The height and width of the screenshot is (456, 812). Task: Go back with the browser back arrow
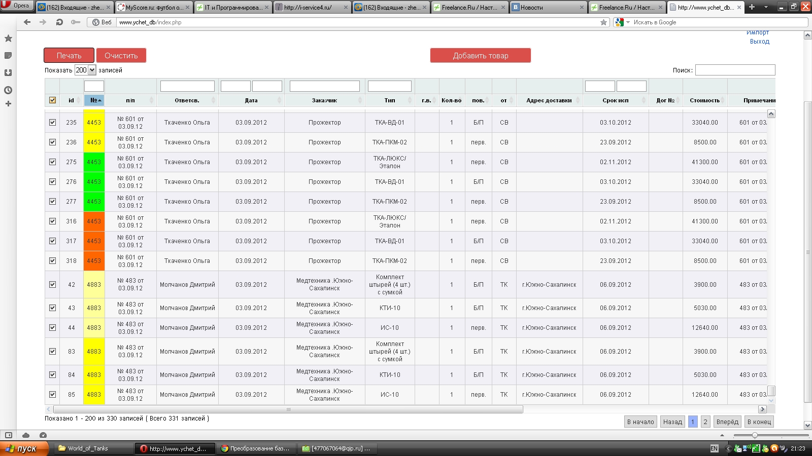(27, 22)
